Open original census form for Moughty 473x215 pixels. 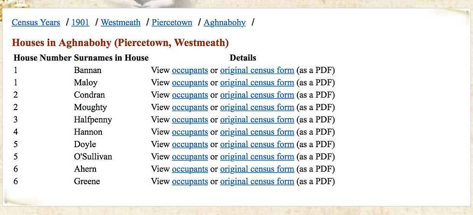pos(257,107)
